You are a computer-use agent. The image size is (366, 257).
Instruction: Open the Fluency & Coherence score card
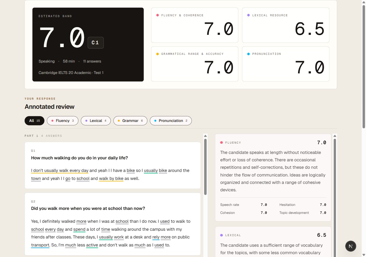click(195, 25)
